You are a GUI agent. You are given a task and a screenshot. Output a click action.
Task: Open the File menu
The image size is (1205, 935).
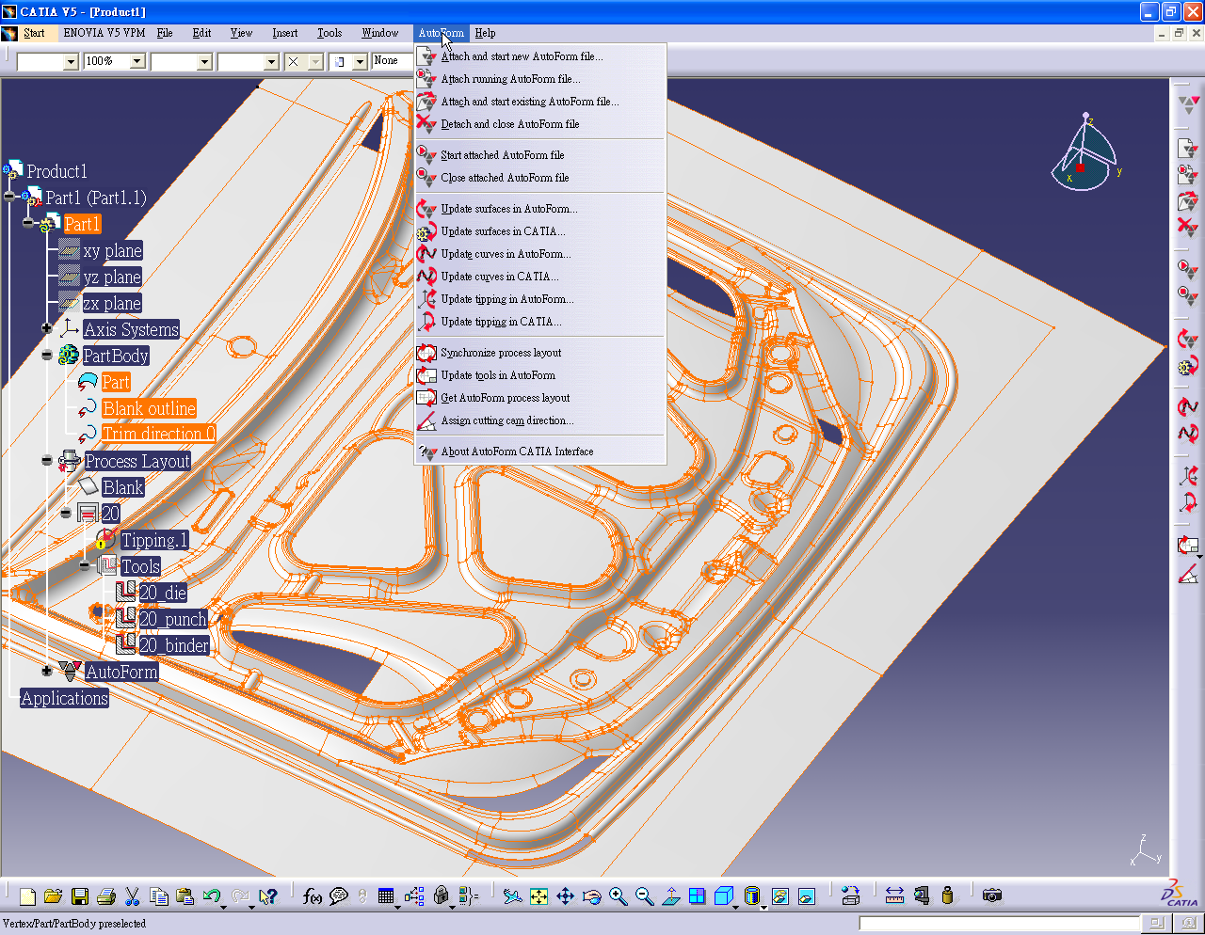[165, 33]
